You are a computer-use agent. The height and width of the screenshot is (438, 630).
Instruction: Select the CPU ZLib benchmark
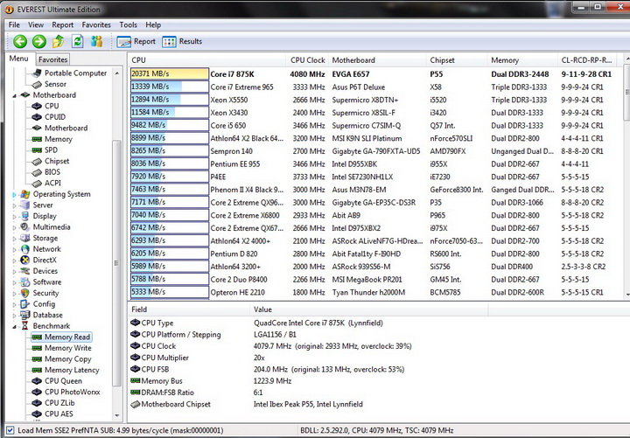59,403
